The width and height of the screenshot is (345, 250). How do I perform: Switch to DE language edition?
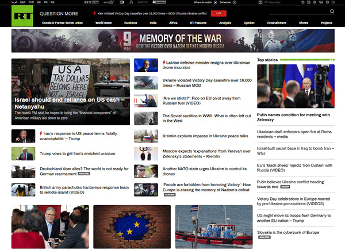click(x=39, y=2)
